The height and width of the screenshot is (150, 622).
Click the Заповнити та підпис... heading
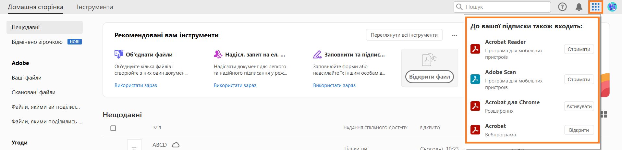click(355, 55)
